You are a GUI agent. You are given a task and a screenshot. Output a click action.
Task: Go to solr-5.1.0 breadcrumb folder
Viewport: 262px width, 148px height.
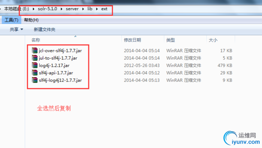[48, 9]
